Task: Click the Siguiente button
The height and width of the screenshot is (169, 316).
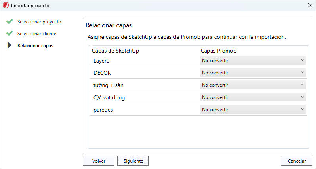Action: pyautogui.click(x=133, y=161)
